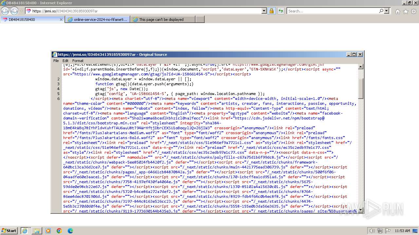Click the text 'function gtag(){dataLayer.push(arguments);}'

(x=144, y=84)
